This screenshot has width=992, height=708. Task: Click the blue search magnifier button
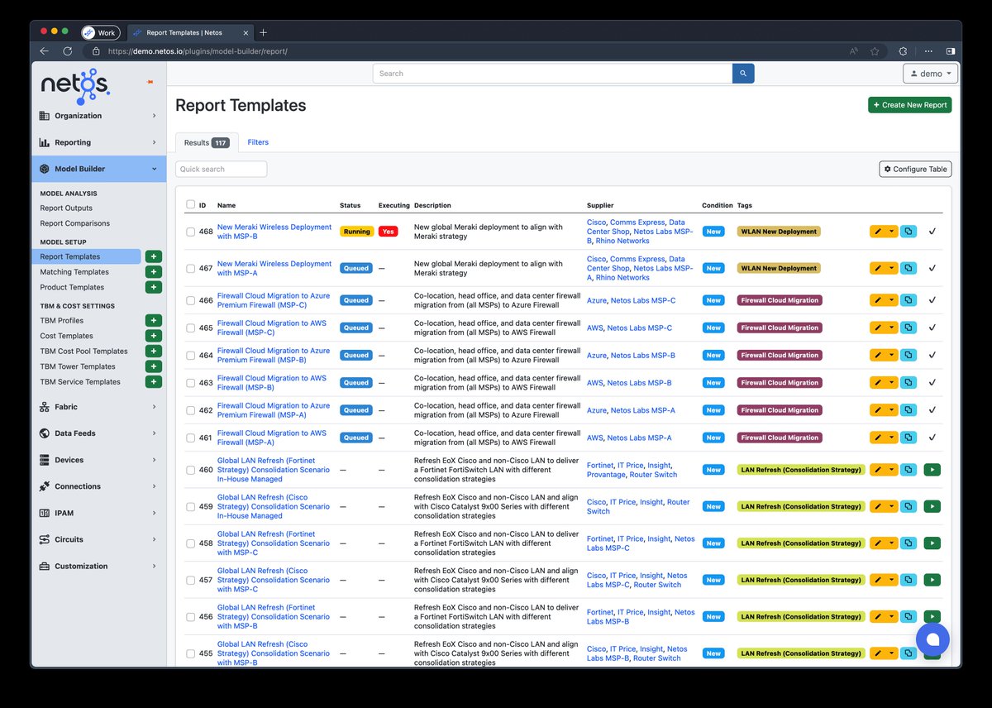(743, 74)
